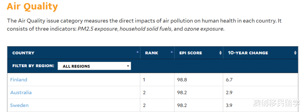Click the EPI SCORE sort arrows icon
304x112 pixels.
(220, 53)
